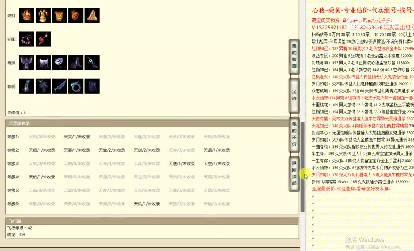
Task: Select the orange swirl orb in the 燃灯 row
Action: [76, 15]
